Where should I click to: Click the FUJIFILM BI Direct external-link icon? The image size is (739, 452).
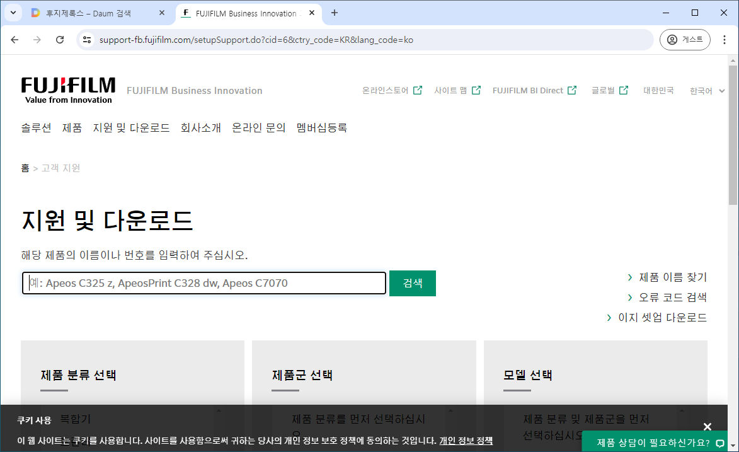(x=572, y=90)
